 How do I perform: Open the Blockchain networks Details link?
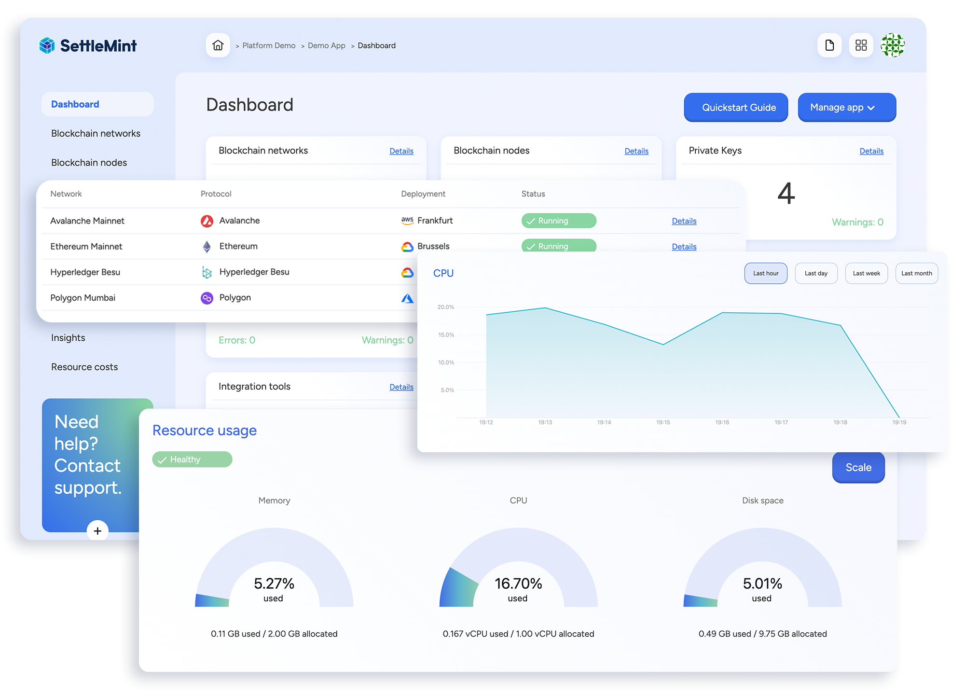tap(401, 151)
